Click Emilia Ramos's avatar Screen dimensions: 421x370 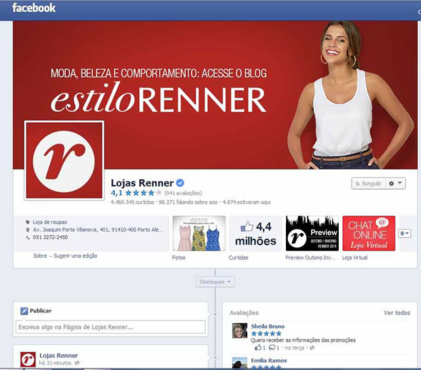240,363
